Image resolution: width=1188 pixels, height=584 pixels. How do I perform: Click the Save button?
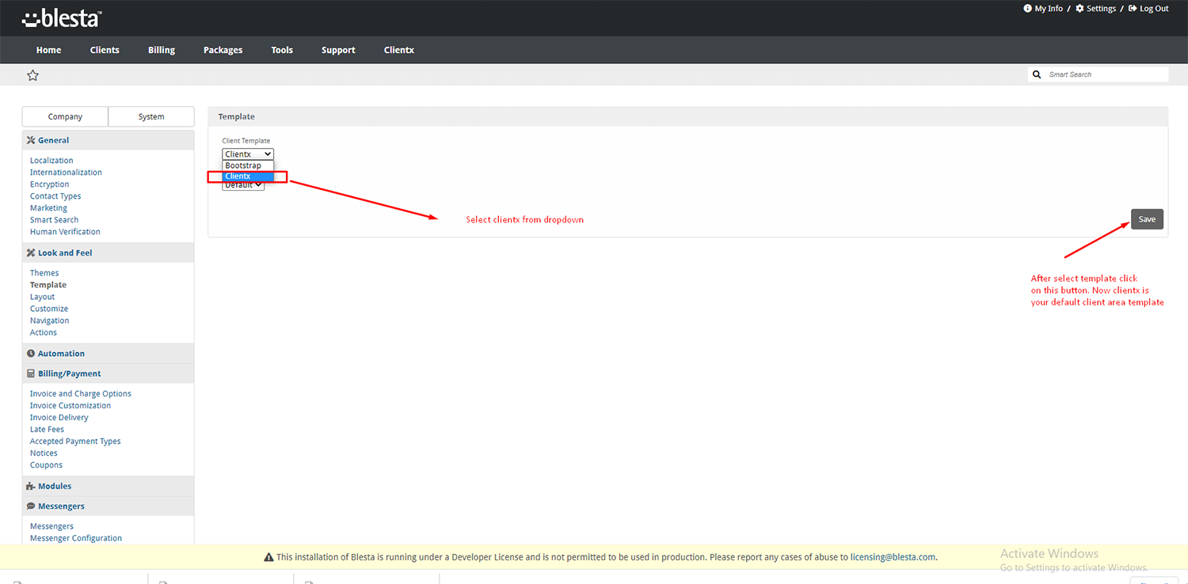click(1147, 219)
